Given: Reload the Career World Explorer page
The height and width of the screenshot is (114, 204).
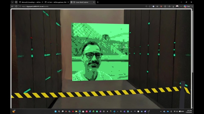Looking at the screenshot, I should coord(16,6).
